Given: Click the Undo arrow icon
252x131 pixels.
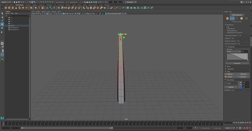Looking at the screenshot, I should point(21,2).
